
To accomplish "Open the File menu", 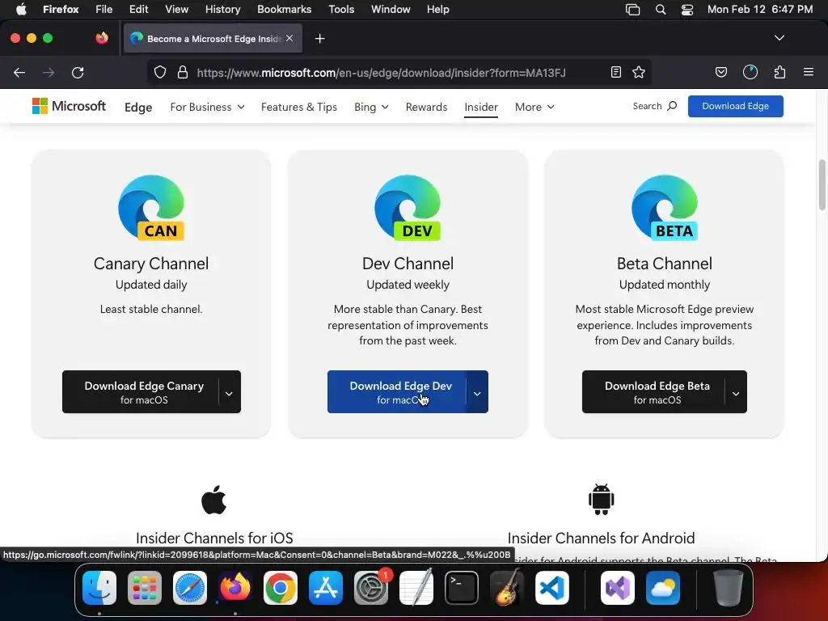I will point(104,9).
